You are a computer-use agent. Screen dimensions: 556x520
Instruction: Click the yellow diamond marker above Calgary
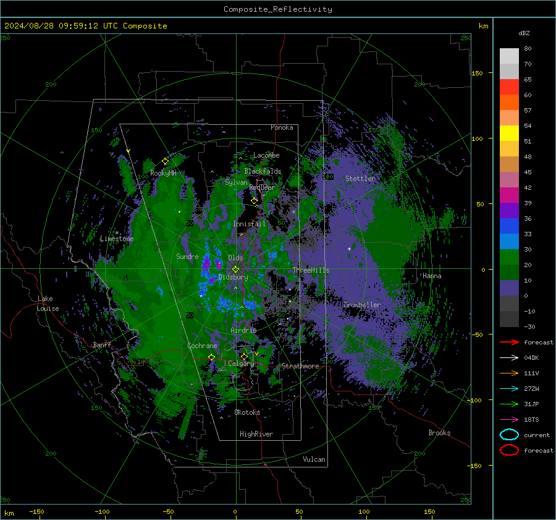click(x=244, y=356)
